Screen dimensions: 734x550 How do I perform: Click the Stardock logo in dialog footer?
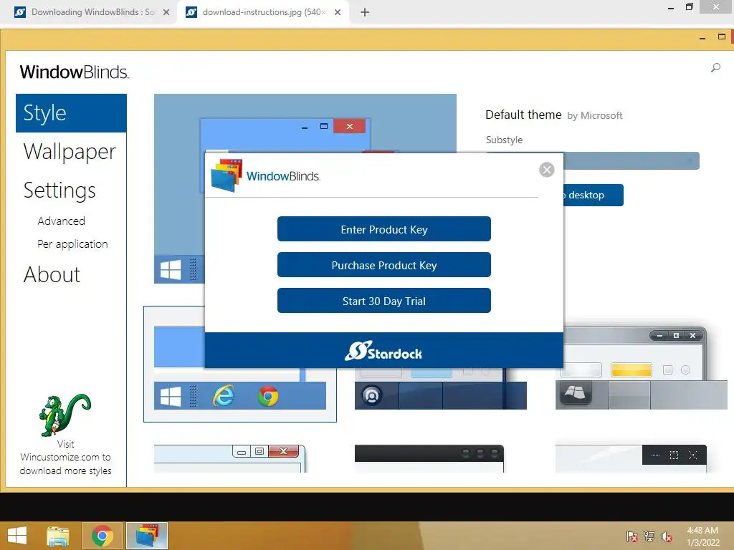pos(383,351)
